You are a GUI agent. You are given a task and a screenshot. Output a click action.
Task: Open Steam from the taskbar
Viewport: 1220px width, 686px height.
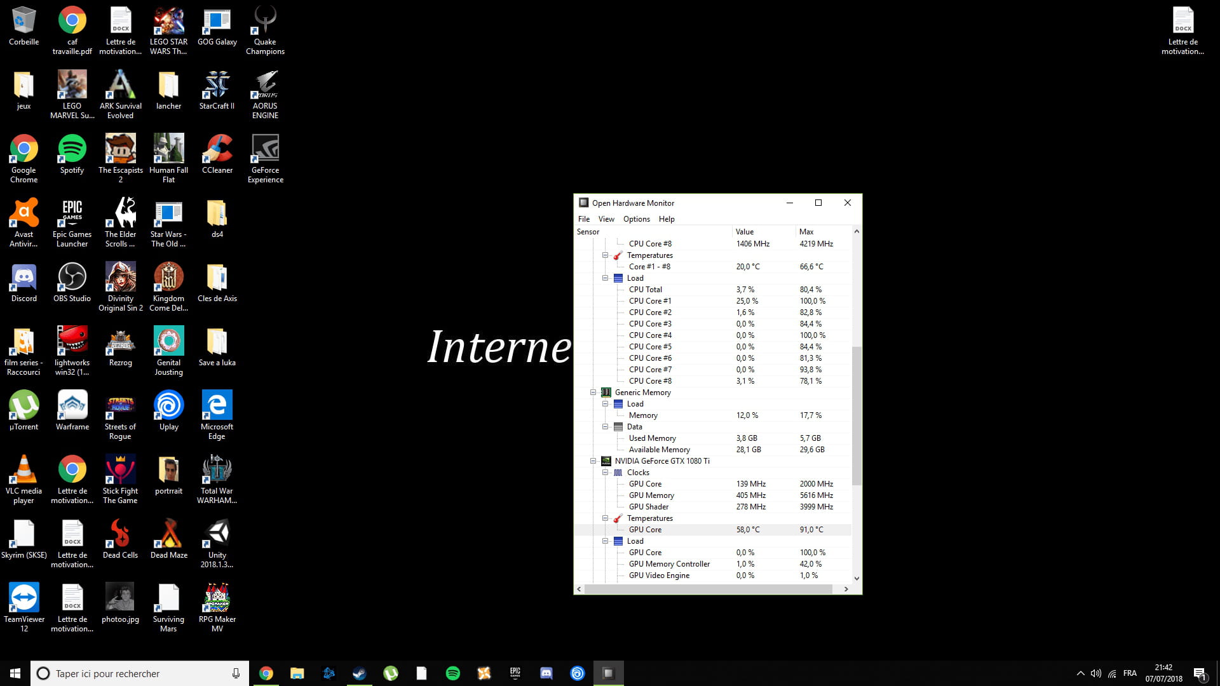pos(360,673)
